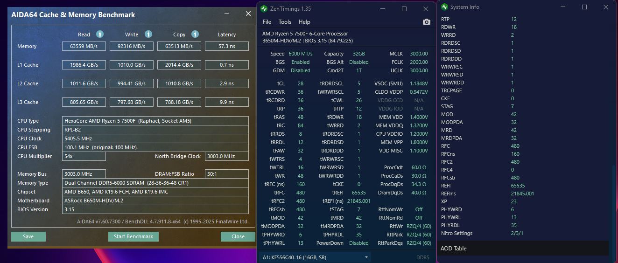
Task: Open the A1: KF556C40-16 module dropdown
Action: [315, 257]
